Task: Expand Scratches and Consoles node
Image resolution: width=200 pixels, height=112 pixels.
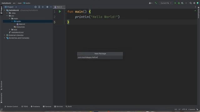Action: tap(5, 38)
